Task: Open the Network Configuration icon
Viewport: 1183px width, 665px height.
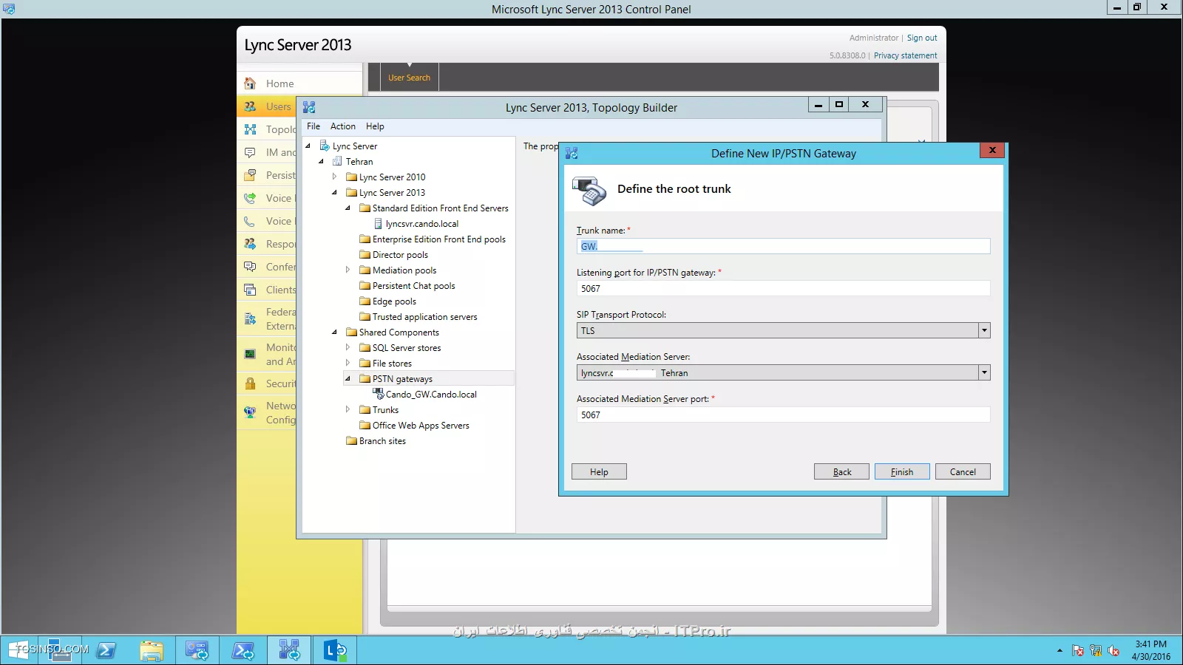Action: tap(250, 412)
